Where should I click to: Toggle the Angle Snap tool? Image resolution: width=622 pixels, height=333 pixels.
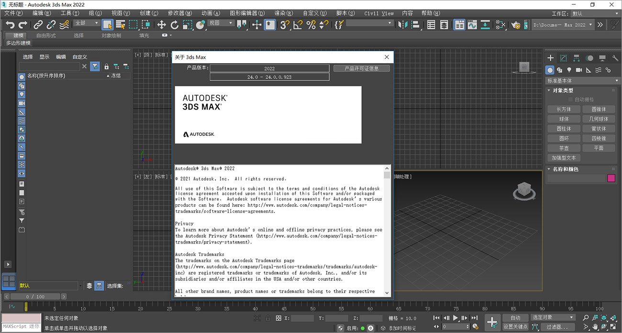point(298,24)
